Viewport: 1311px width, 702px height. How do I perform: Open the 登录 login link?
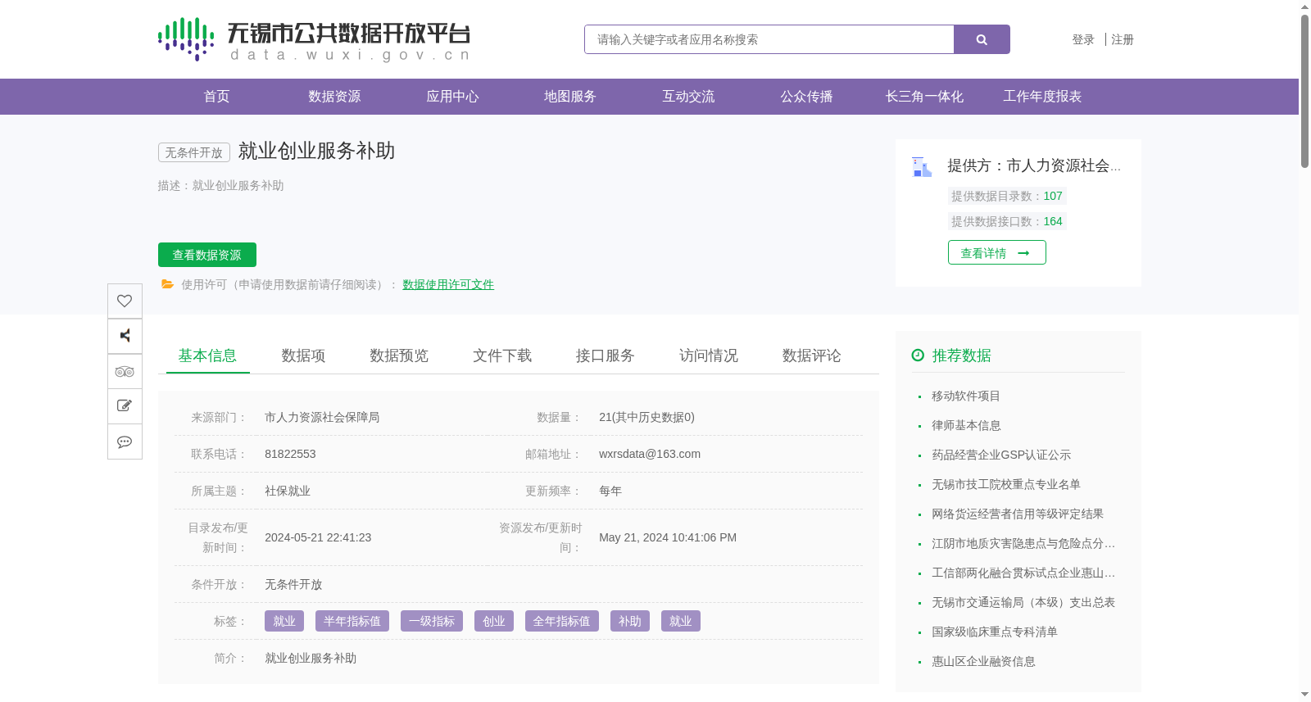1083,39
